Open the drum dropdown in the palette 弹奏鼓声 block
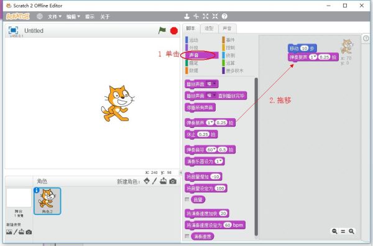Screen dimensions: 373x246 [210, 122]
